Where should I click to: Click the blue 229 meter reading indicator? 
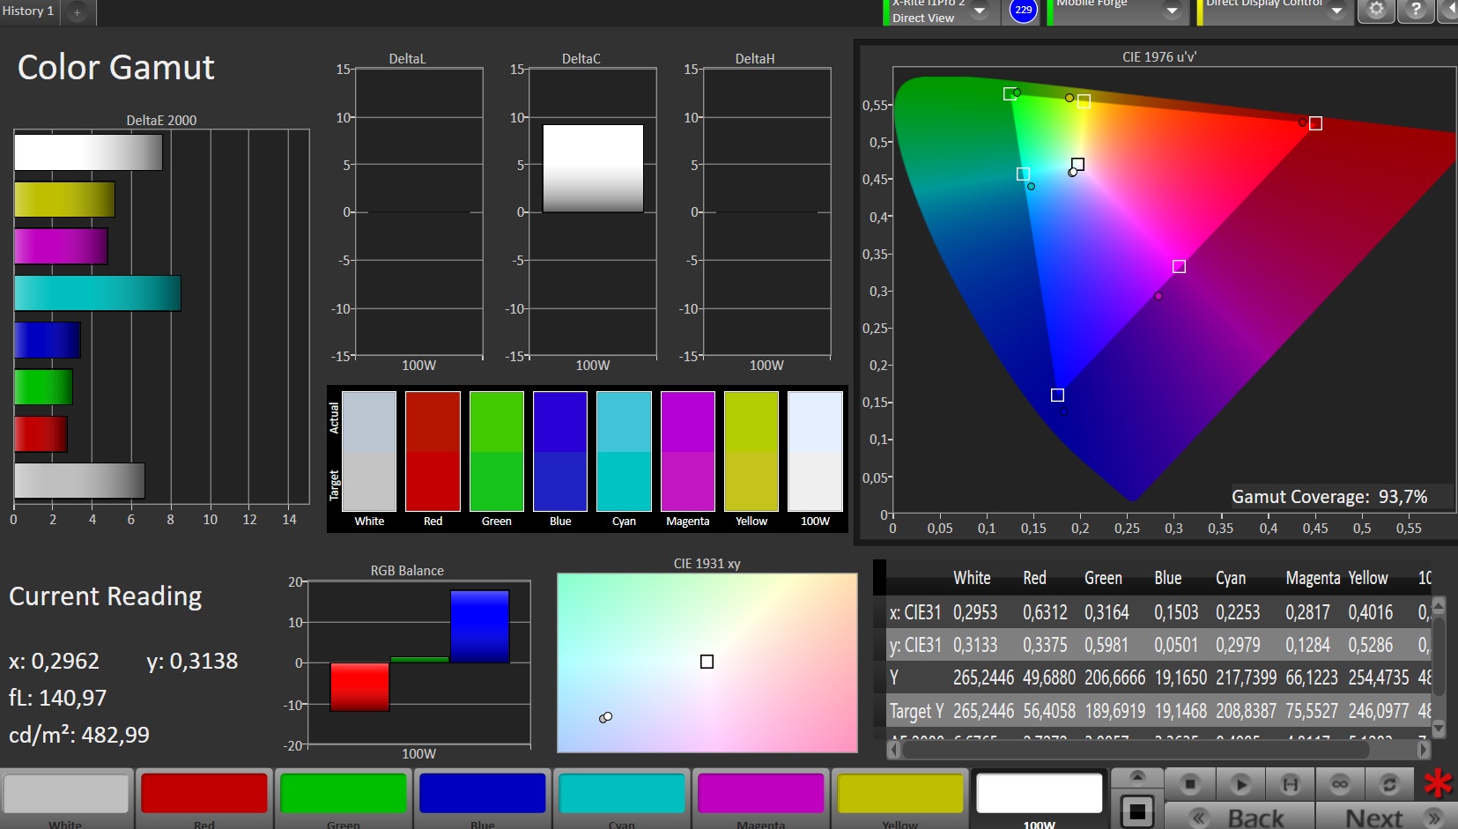(1023, 10)
